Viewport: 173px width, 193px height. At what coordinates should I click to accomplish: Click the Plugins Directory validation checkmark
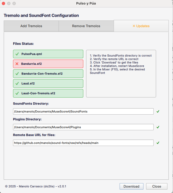pyautogui.click(x=158, y=127)
